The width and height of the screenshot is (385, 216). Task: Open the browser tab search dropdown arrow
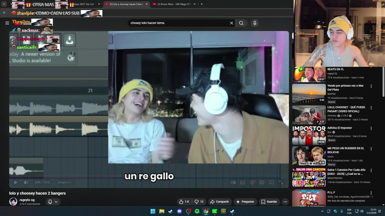point(4,4)
